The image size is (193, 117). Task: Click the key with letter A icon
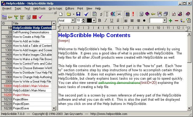[16, 17]
